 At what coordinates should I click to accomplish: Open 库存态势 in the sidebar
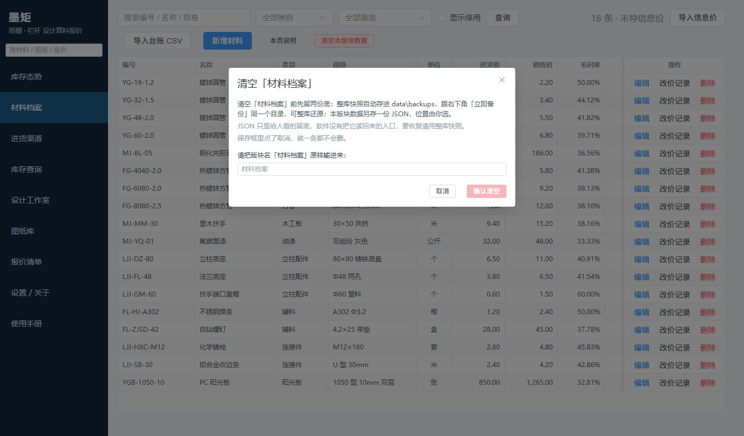pos(54,77)
